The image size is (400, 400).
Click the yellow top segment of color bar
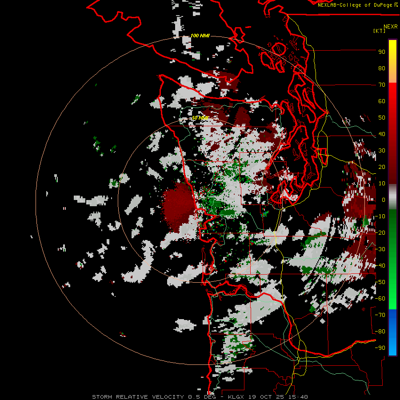tap(392, 61)
